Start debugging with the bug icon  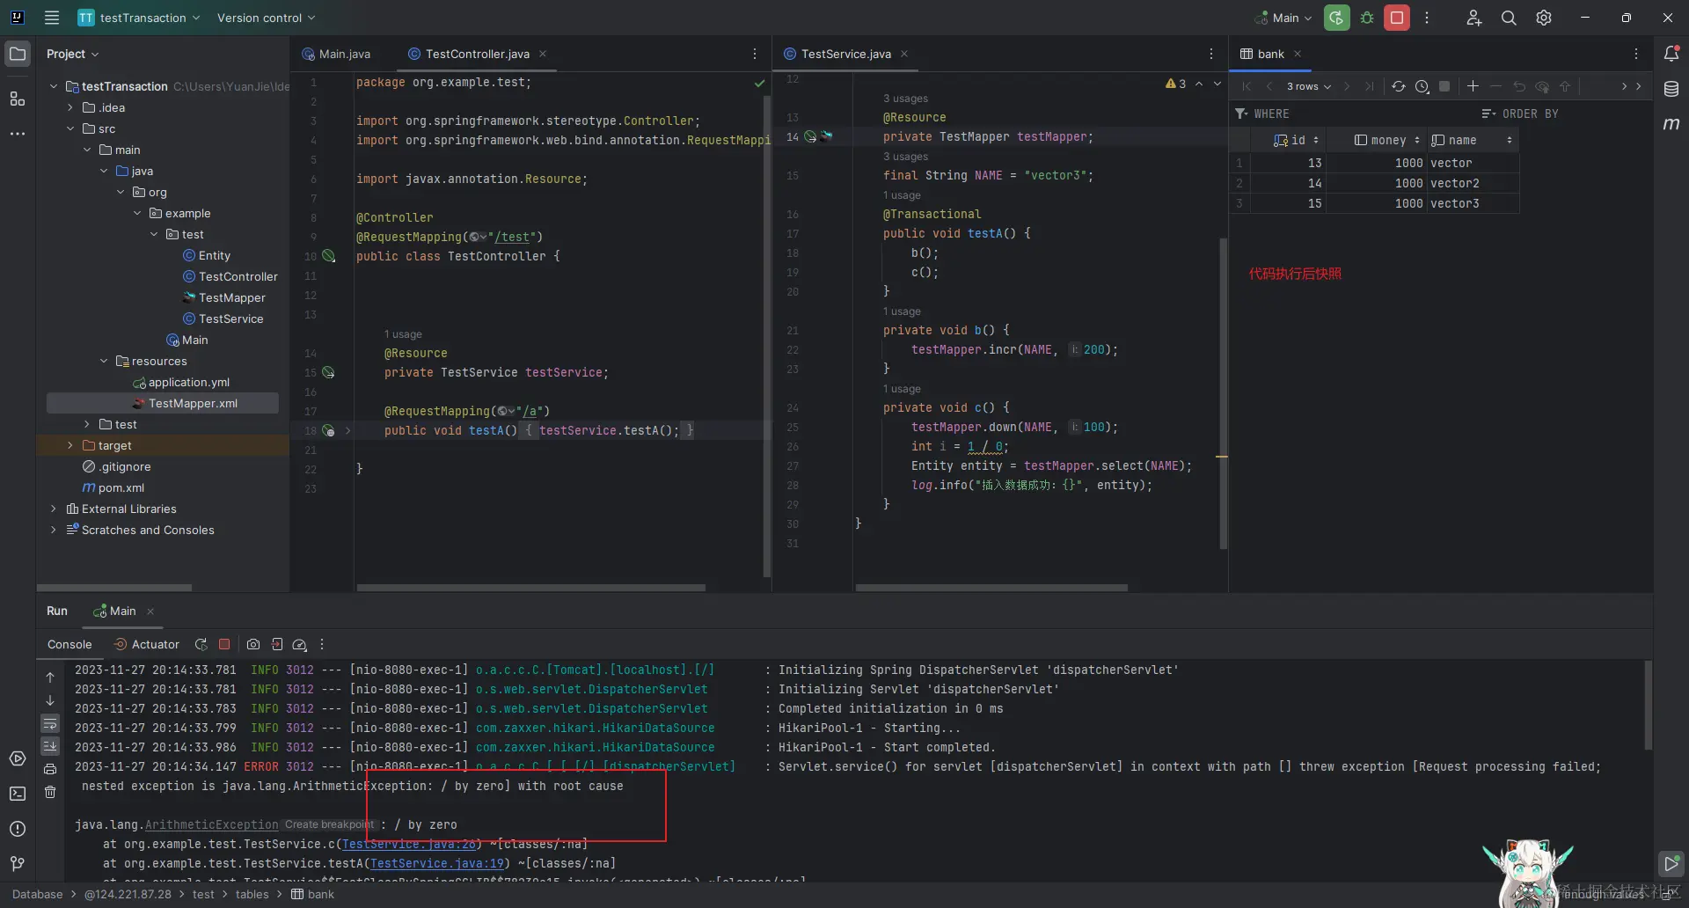click(x=1367, y=18)
